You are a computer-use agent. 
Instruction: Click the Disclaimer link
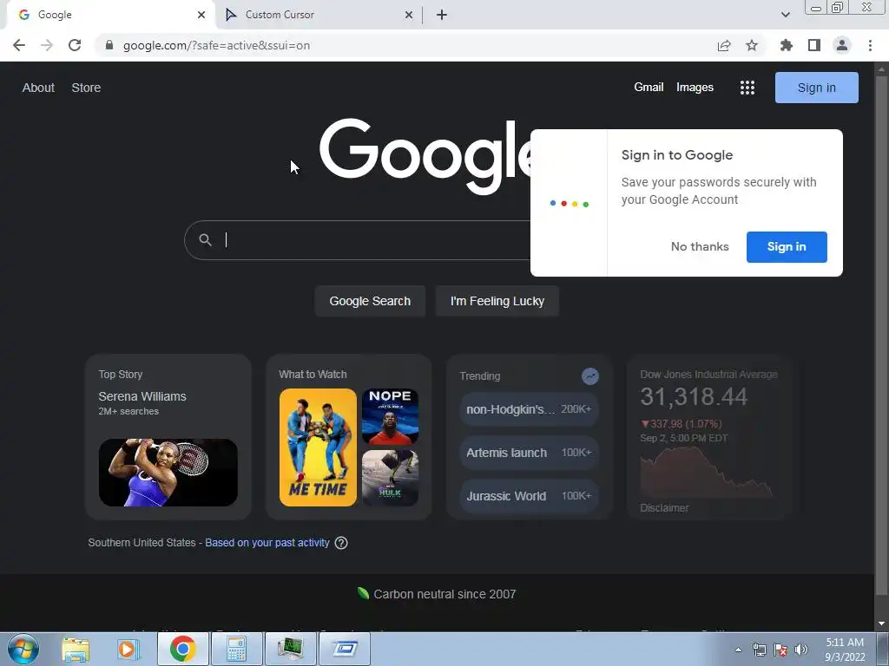[x=664, y=508]
